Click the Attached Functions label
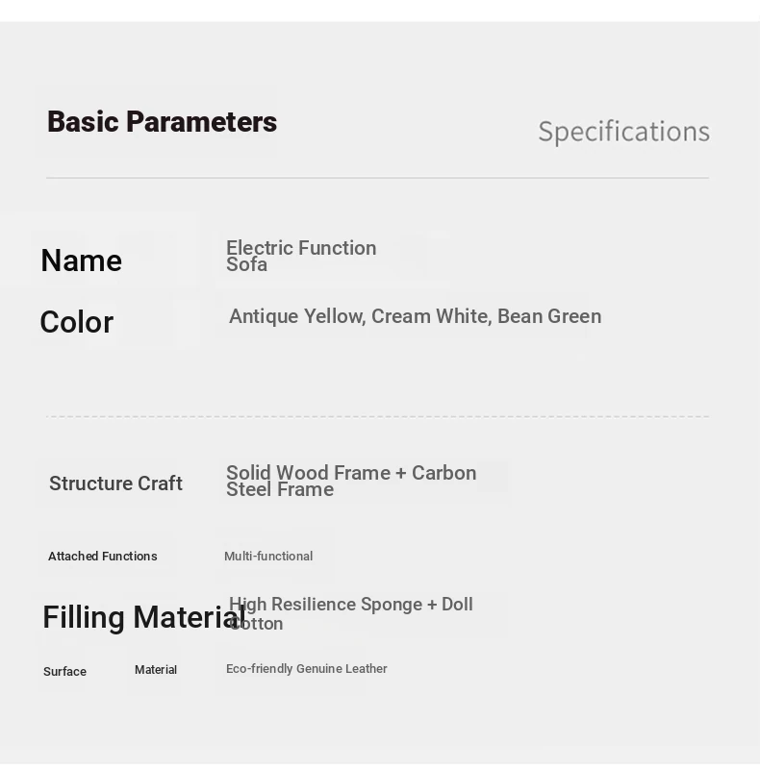Viewport: 760px width, 769px height. [x=103, y=557]
